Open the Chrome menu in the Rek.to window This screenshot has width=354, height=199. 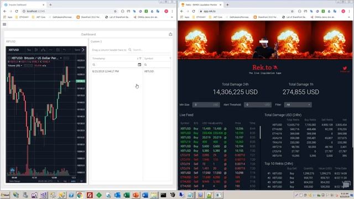[x=349, y=11]
